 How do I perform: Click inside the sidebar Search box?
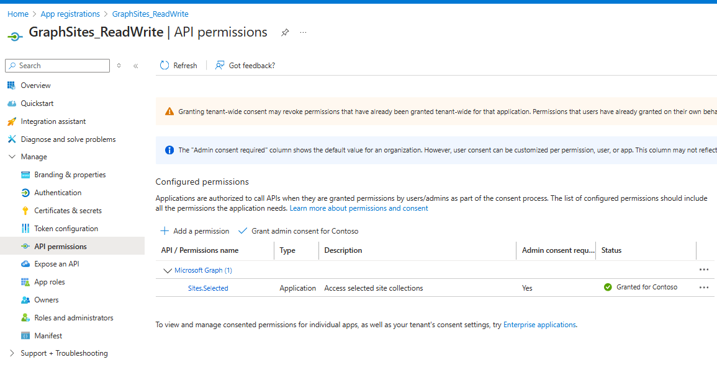point(57,65)
